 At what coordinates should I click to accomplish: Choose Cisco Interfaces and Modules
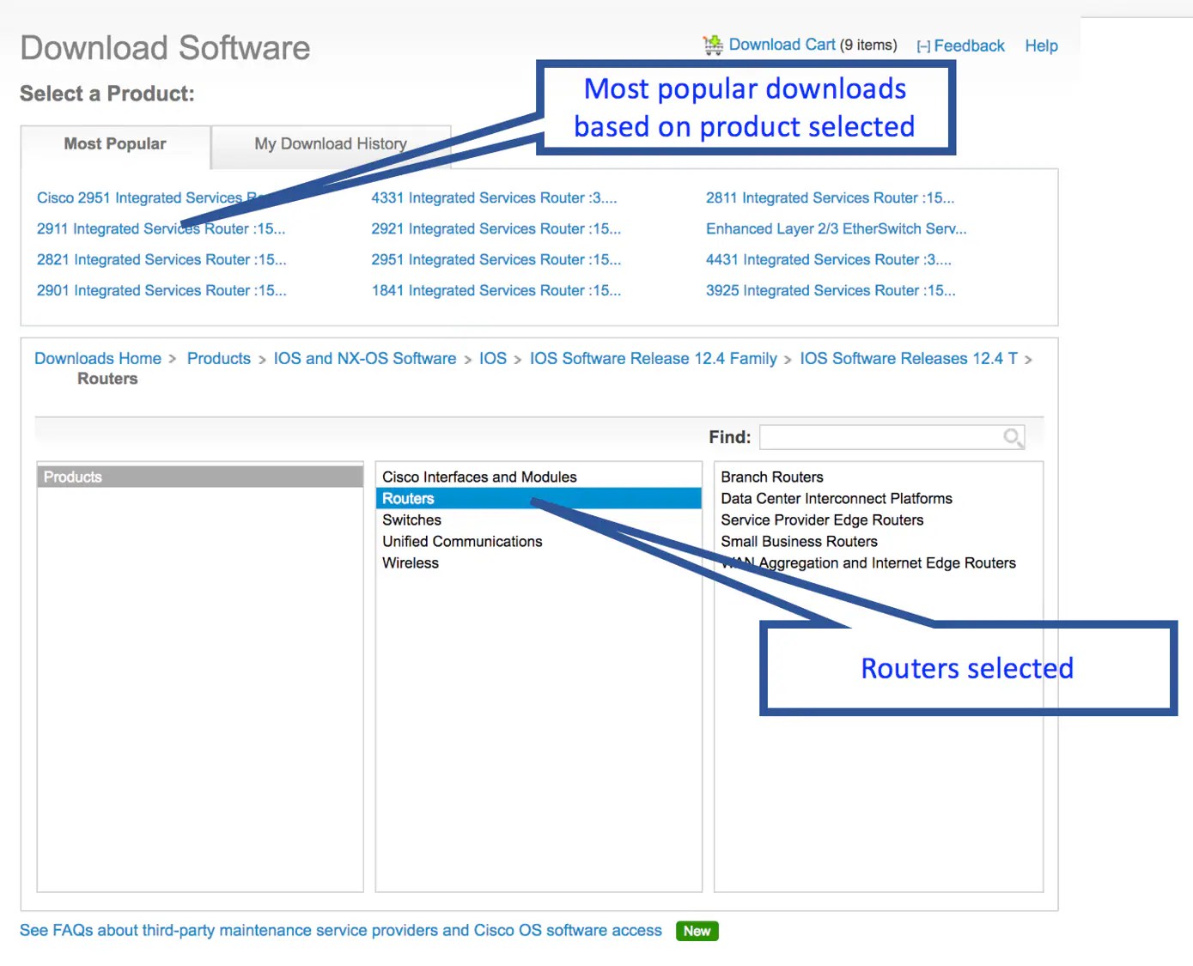[478, 477]
